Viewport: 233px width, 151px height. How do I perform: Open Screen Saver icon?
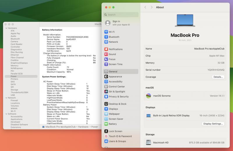pos(106,119)
